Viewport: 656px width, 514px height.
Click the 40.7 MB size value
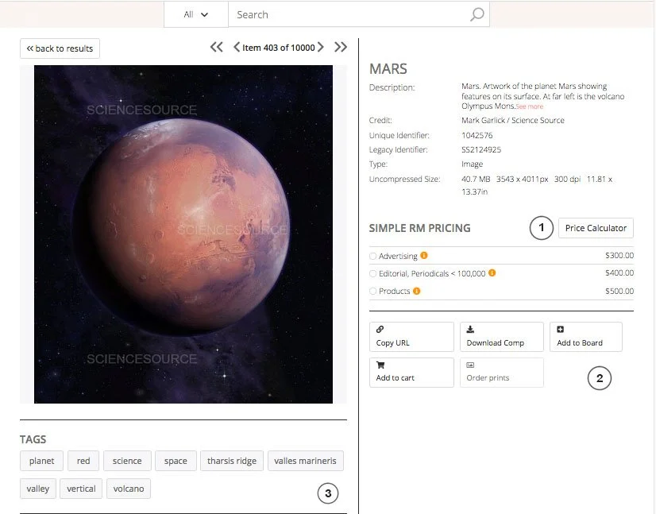[476, 180]
